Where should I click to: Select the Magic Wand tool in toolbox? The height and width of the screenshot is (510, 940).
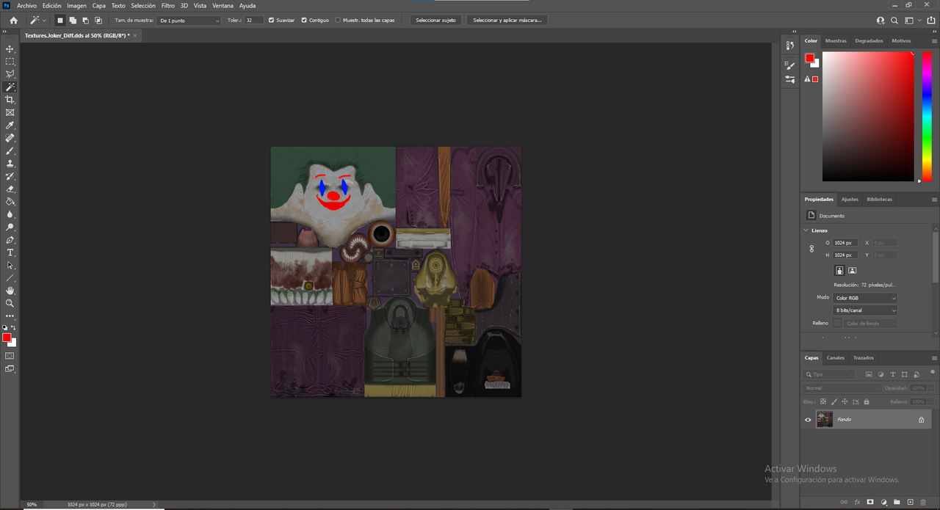point(10,87)
